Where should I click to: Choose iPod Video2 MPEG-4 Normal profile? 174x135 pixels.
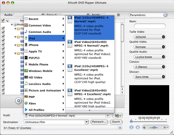click(x=90, y=52)
